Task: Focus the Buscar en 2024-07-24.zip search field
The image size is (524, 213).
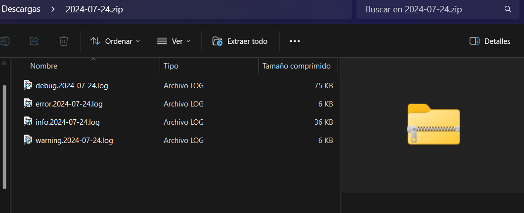Action: point(430,9)
